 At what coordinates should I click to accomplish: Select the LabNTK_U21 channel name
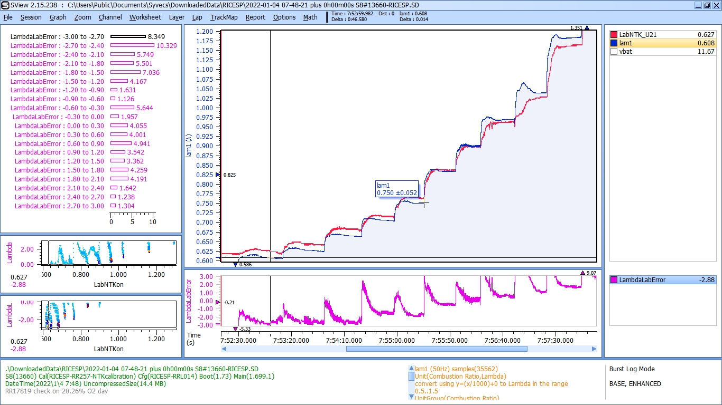tap(638, 34)
